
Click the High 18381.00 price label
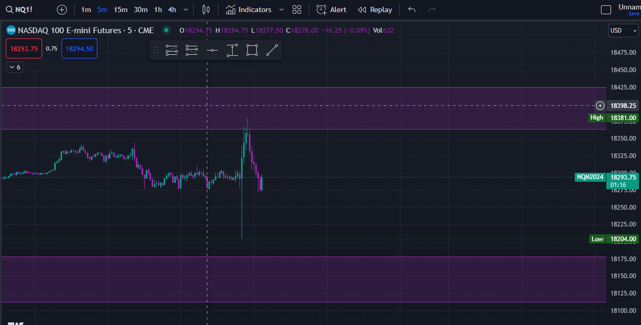point(613,118)
